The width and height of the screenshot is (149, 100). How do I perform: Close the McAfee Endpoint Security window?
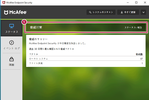click(145, 2)
